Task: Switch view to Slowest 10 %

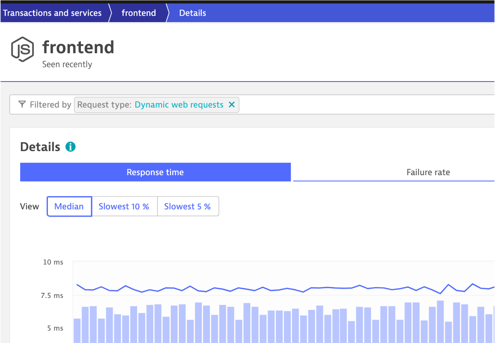Action: tap(124, 207)
